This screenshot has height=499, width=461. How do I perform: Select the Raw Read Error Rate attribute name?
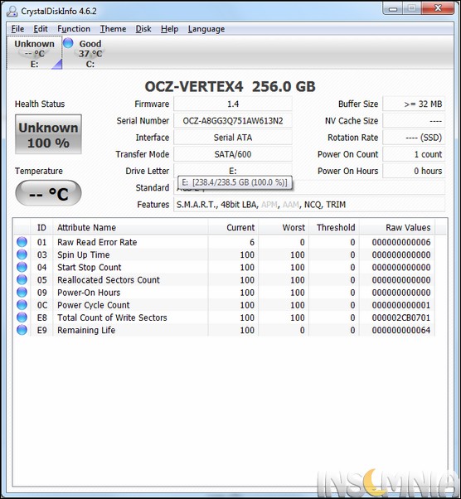(x=97, y=242)
